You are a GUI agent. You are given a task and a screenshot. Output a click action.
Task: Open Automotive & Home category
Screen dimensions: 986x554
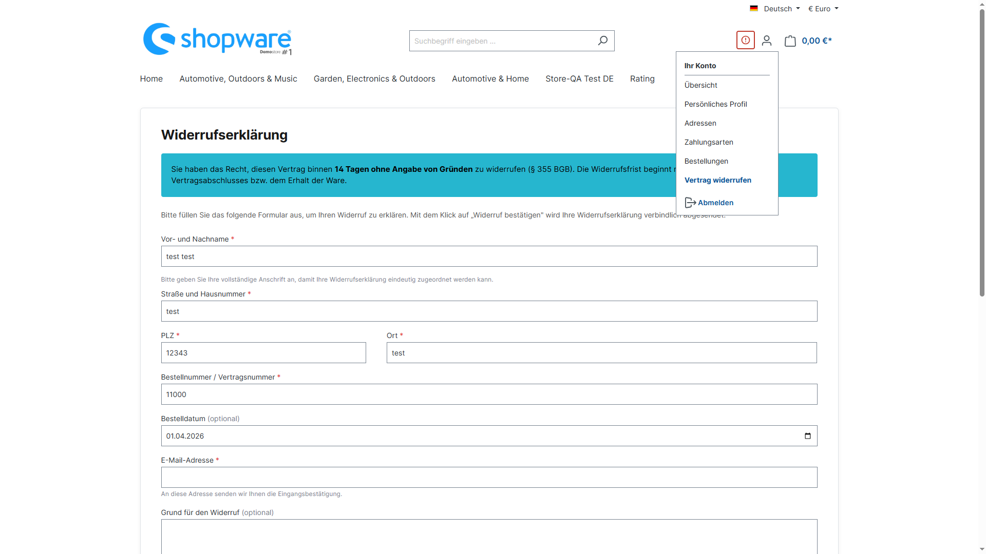(x=490, y=78)
